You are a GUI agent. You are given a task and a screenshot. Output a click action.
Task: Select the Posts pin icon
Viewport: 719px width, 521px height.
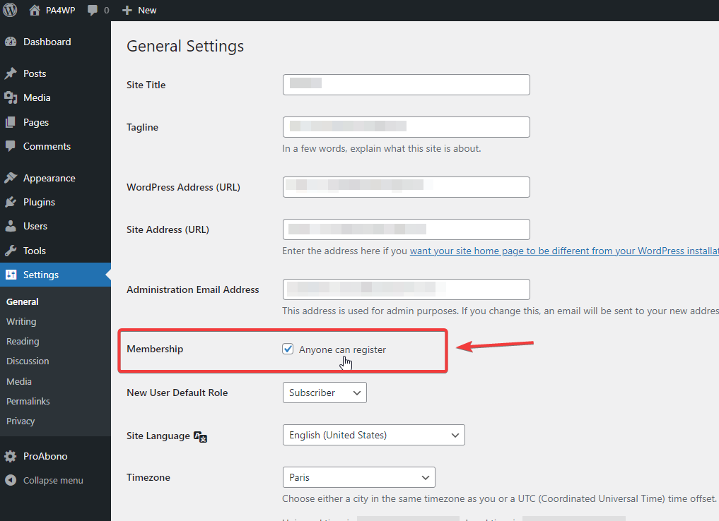pyautogui.click(x=11, y=73)
